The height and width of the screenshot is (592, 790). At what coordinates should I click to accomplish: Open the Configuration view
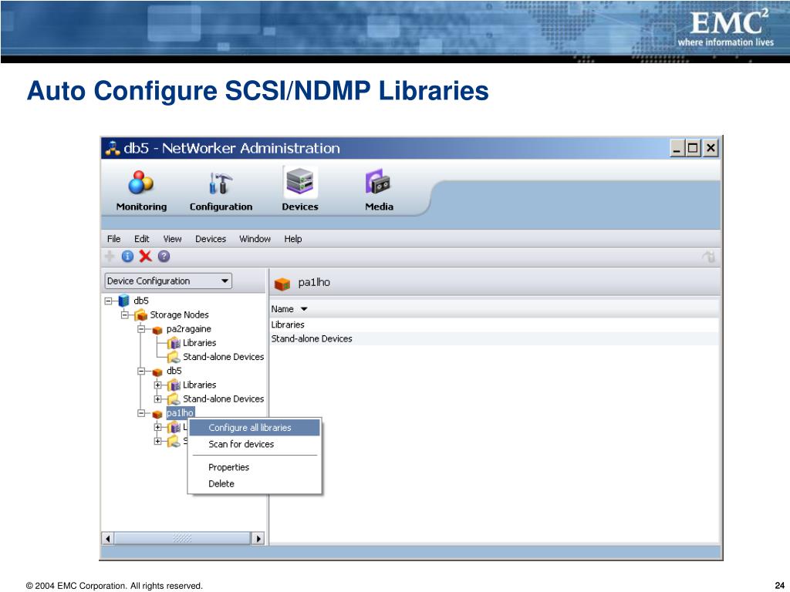pyautogui.click(x=221, y=191)
